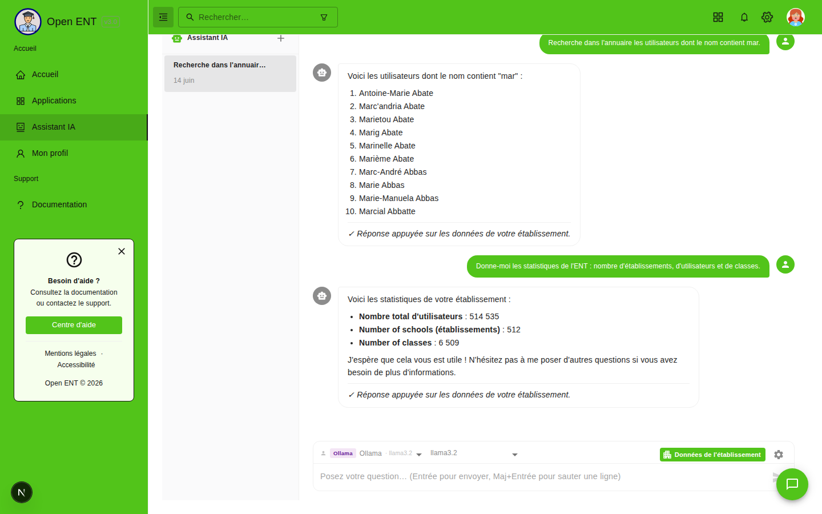Open conversation 'Recherche dans l'annuair…'
The image size is (822, 514).
(x=230, y=73)
